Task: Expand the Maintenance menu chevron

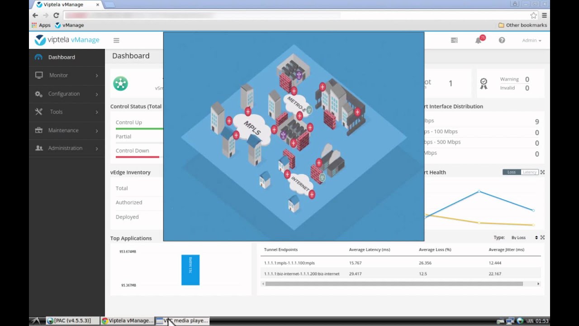Action: click(97, 131)
